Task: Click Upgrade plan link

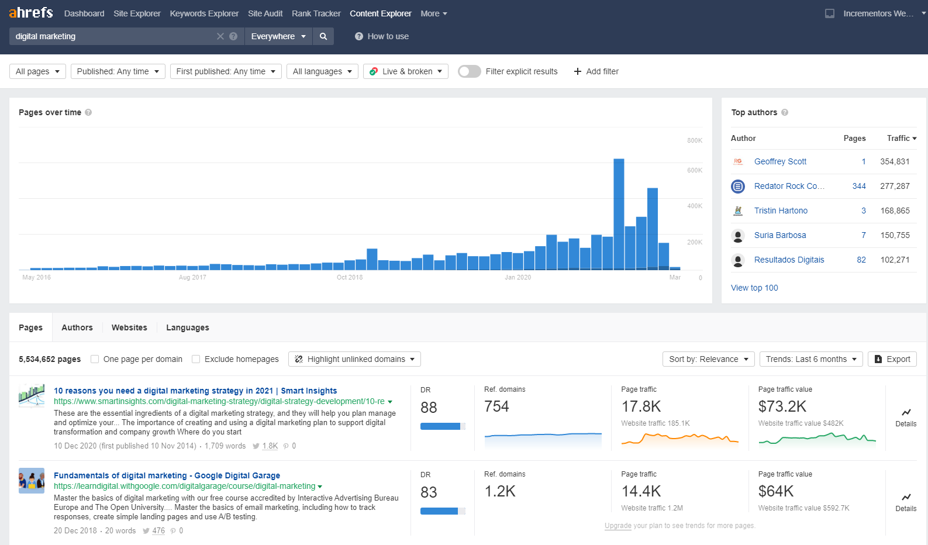Action: [617, 526]
